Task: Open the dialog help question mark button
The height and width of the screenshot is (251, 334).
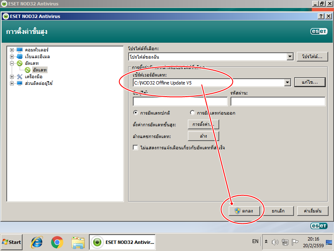Action: click(x=321, y=16)
